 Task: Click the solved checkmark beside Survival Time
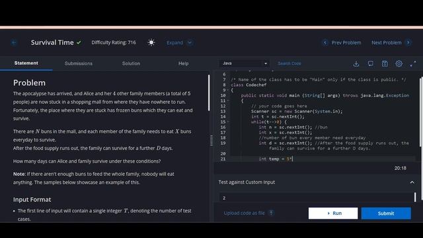79,42
